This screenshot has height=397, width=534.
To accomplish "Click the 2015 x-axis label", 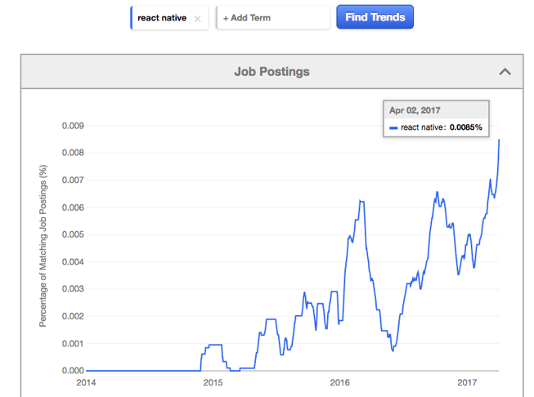I will click(213, 382).
